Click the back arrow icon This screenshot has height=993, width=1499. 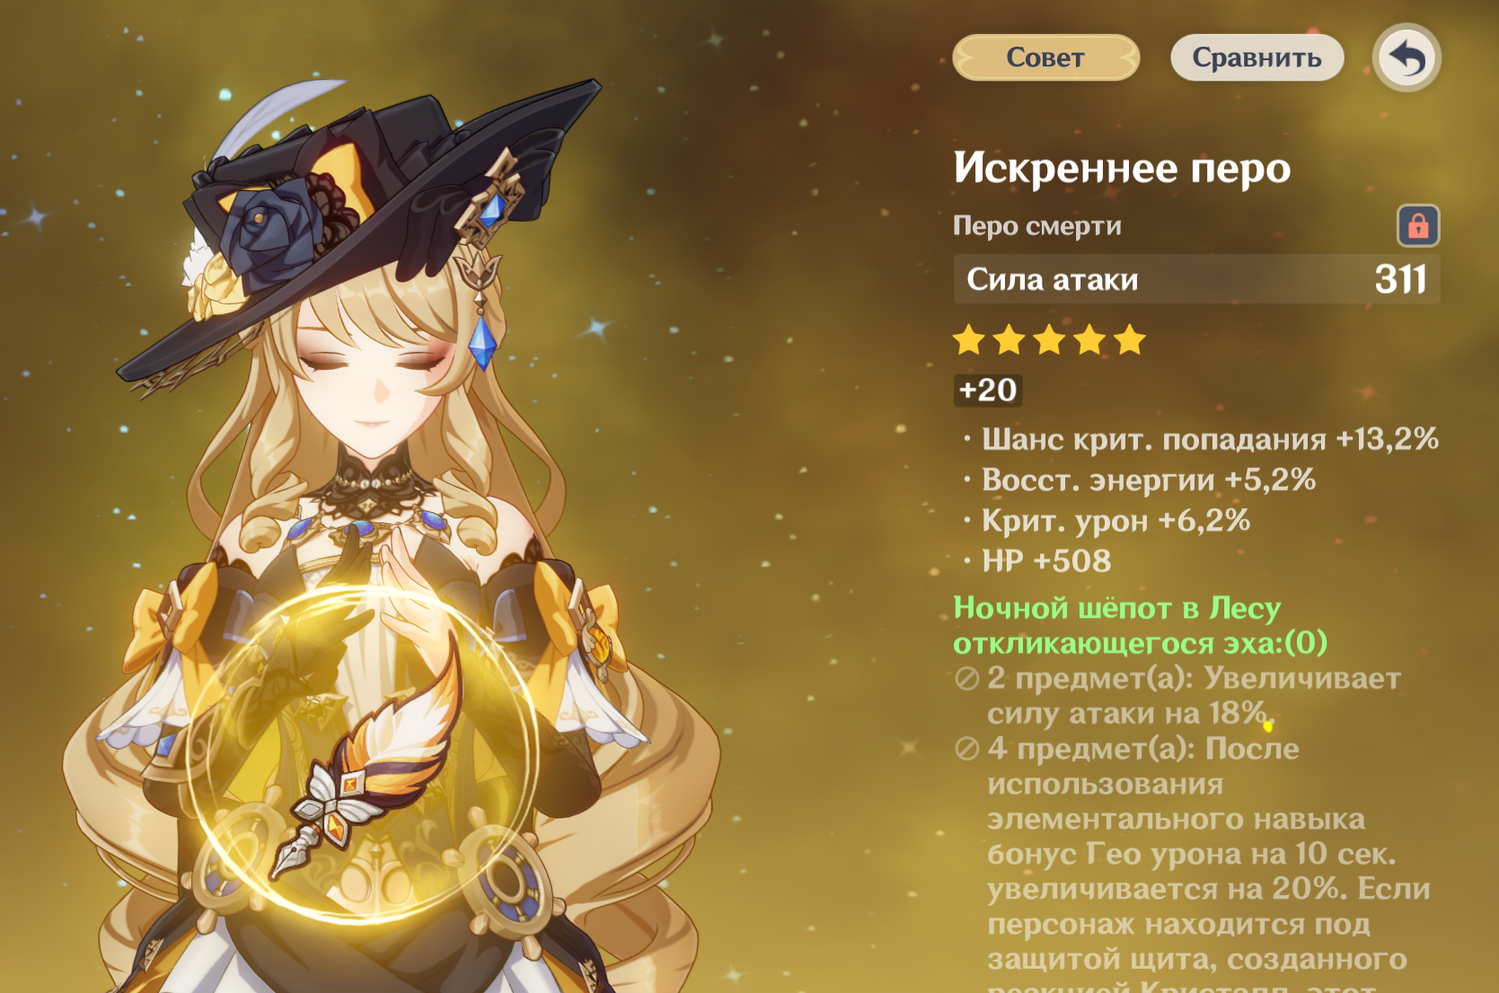point(1406,58)
